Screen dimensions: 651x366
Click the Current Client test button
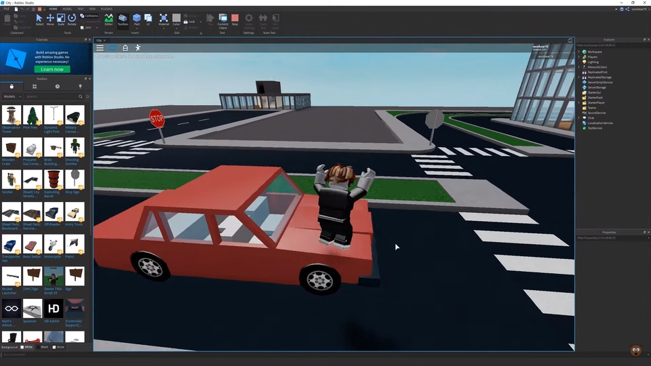pos(223,21)
